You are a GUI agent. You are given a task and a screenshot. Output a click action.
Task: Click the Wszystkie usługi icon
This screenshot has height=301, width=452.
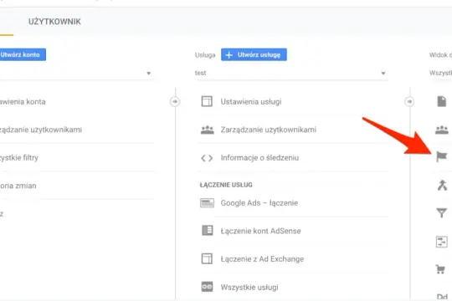(x=207, y=287)
